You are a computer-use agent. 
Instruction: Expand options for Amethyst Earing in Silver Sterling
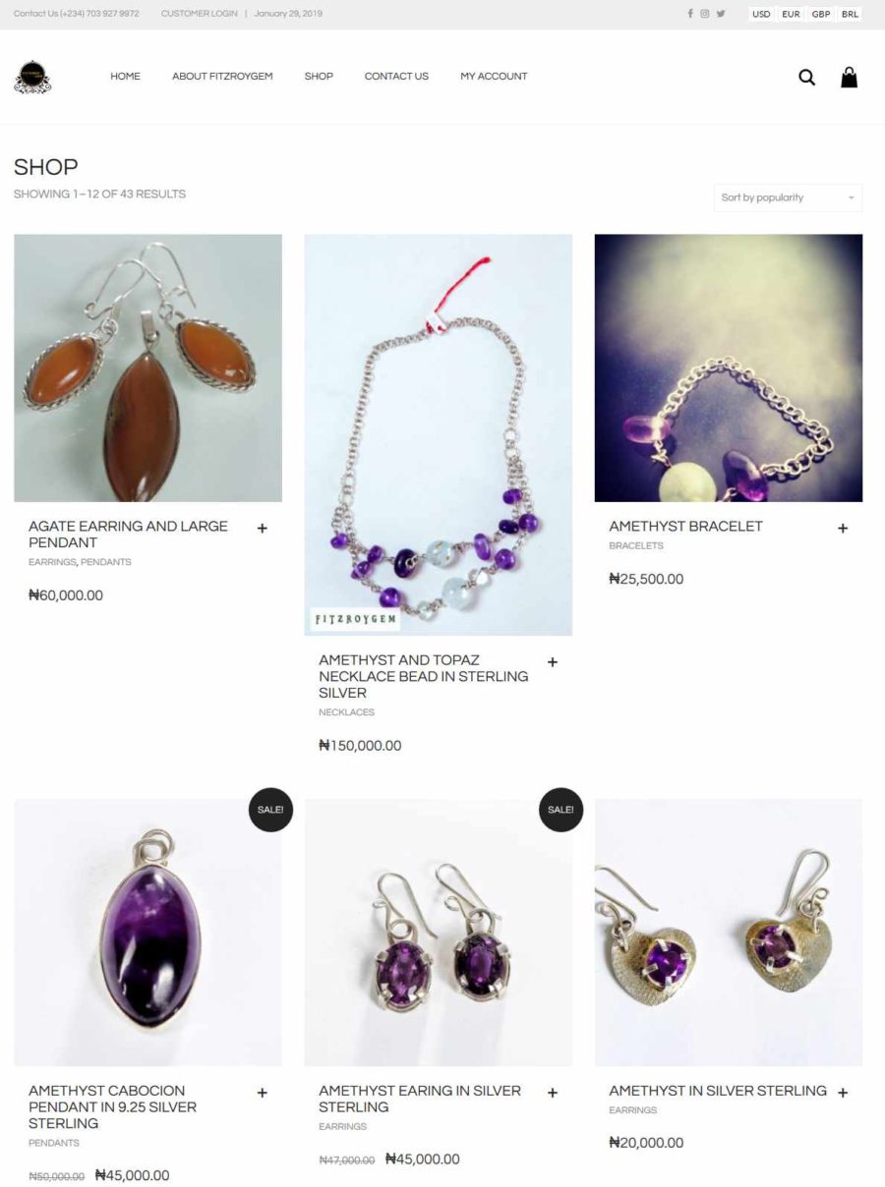[553, 1093]
